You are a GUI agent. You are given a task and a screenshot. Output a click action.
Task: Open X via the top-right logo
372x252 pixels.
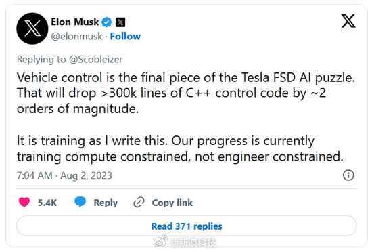pos(348,21)
